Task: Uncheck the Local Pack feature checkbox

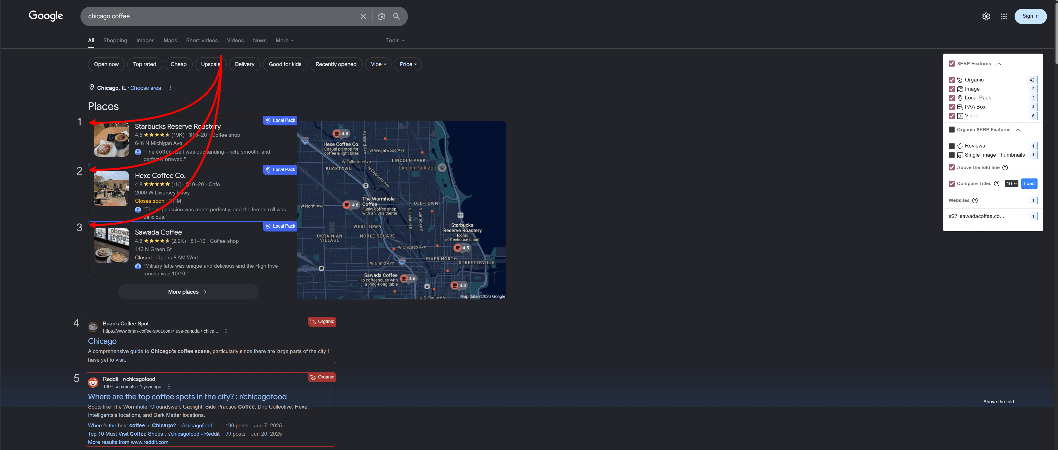Action: tap(952, 98)
